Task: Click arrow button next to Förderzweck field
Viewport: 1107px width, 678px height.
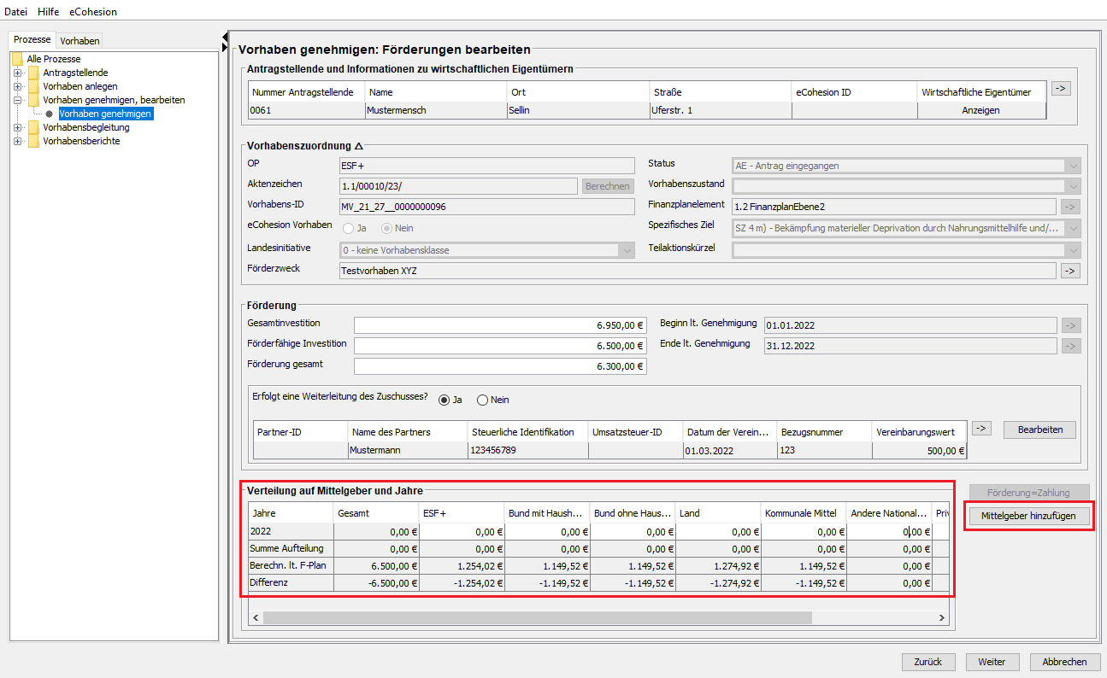Action: point(1069,271)
